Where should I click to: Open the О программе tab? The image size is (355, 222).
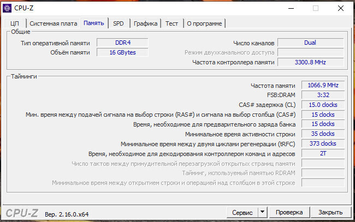[204, 23]
